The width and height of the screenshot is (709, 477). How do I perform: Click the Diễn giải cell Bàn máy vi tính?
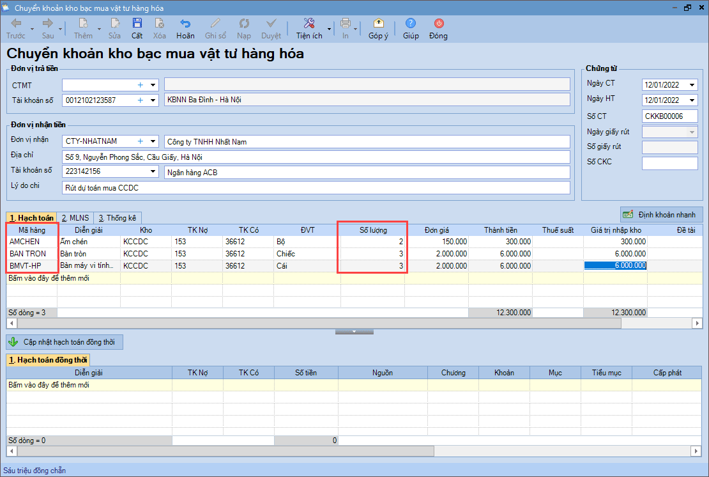click(x=89, y=265)
